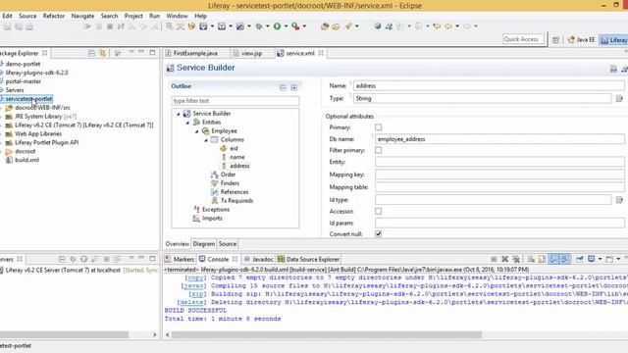Screen dimensions: 628x353
Task: Click the Open Perspective icon
Action: pos(555,39)
